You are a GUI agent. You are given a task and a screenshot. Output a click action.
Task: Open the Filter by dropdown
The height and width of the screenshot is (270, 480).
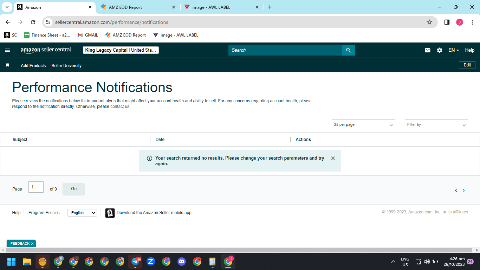click(436, 125)
